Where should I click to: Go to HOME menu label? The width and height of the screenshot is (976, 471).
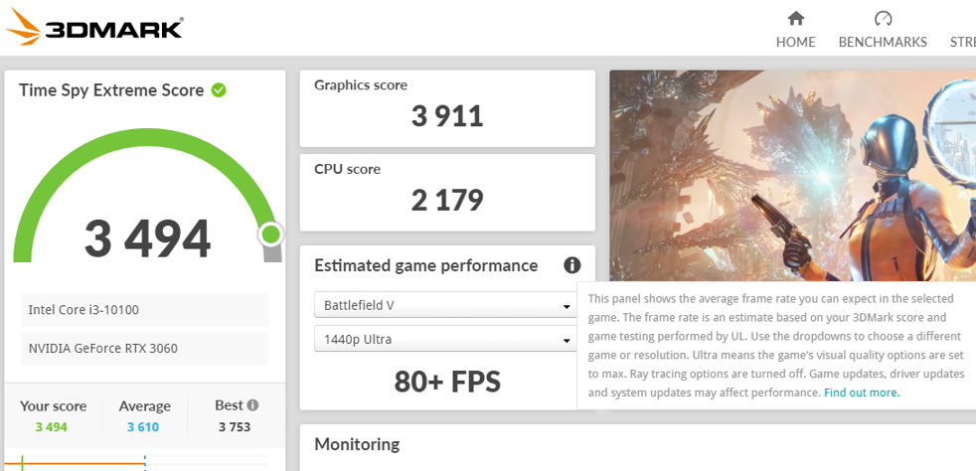(795, 43)
